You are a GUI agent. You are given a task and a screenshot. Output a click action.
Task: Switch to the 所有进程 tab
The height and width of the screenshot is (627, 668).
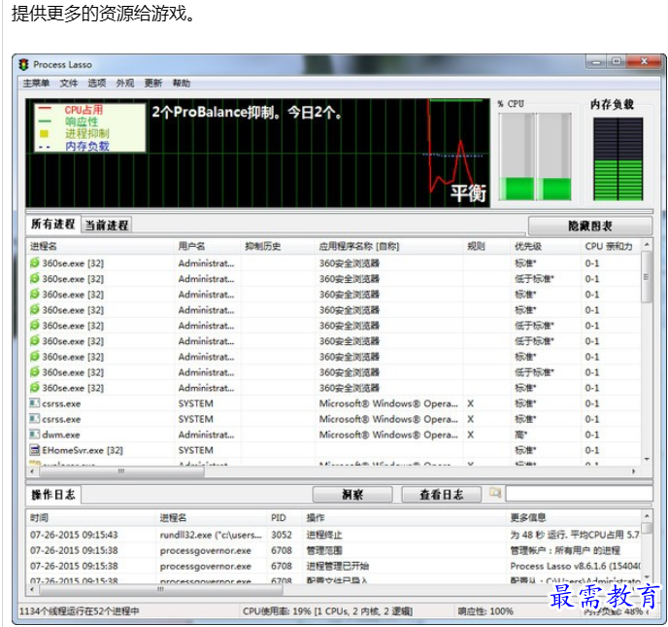[x=53, y=224]
